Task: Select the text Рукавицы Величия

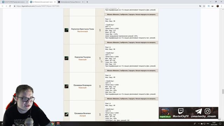Action: coord(83,113)
